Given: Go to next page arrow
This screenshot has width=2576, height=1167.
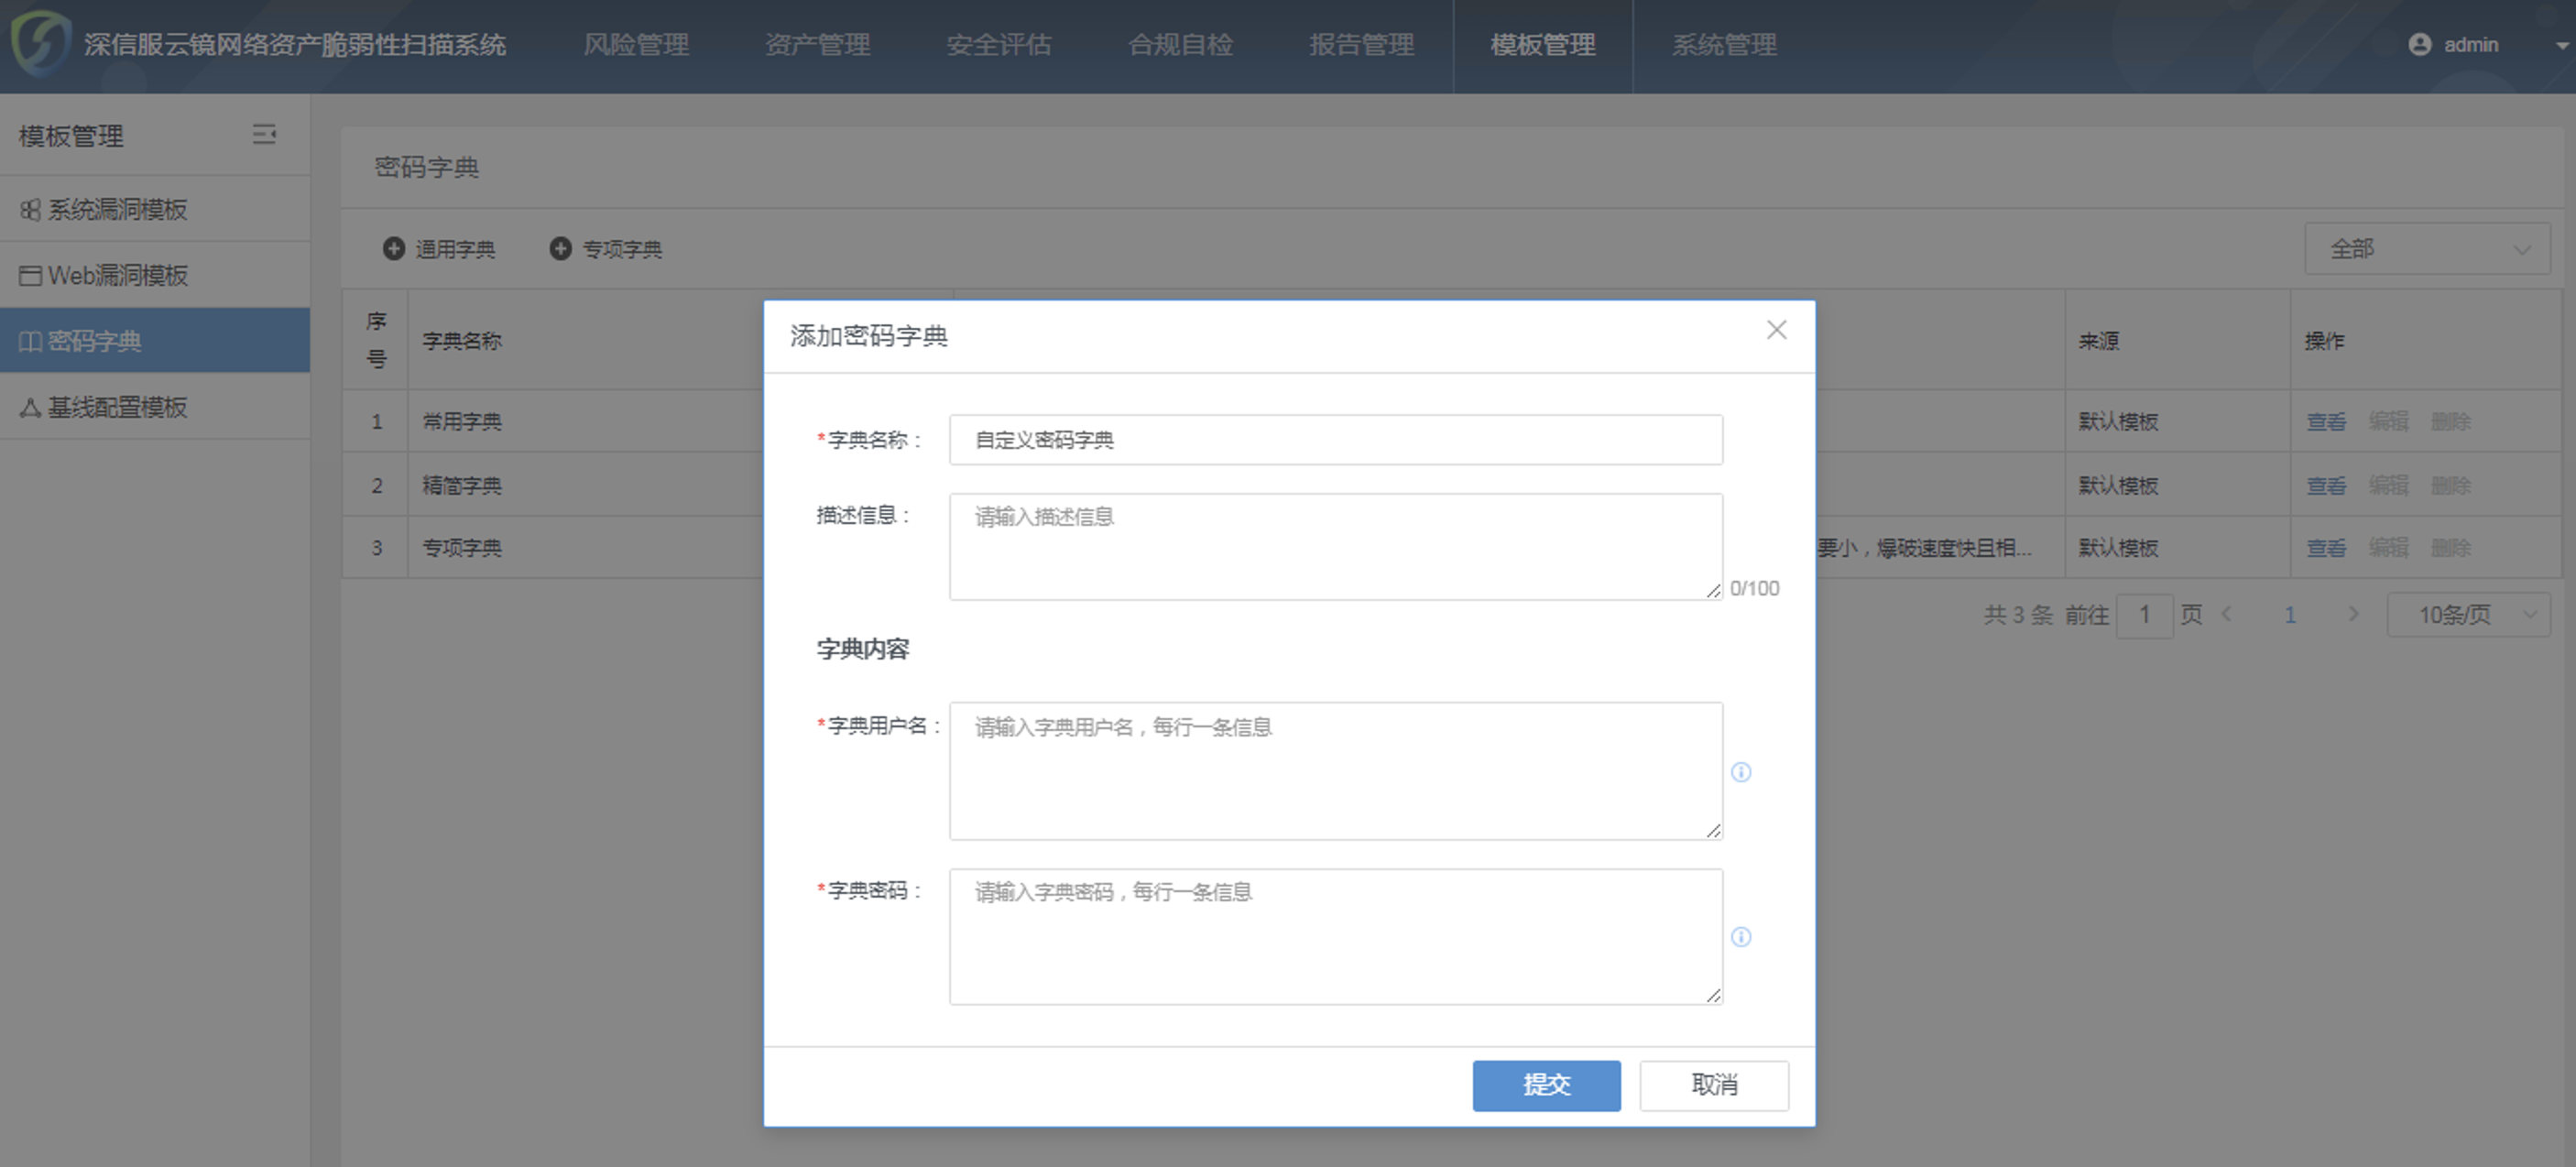Looking at the screenshot, I should click(2353, 614).
